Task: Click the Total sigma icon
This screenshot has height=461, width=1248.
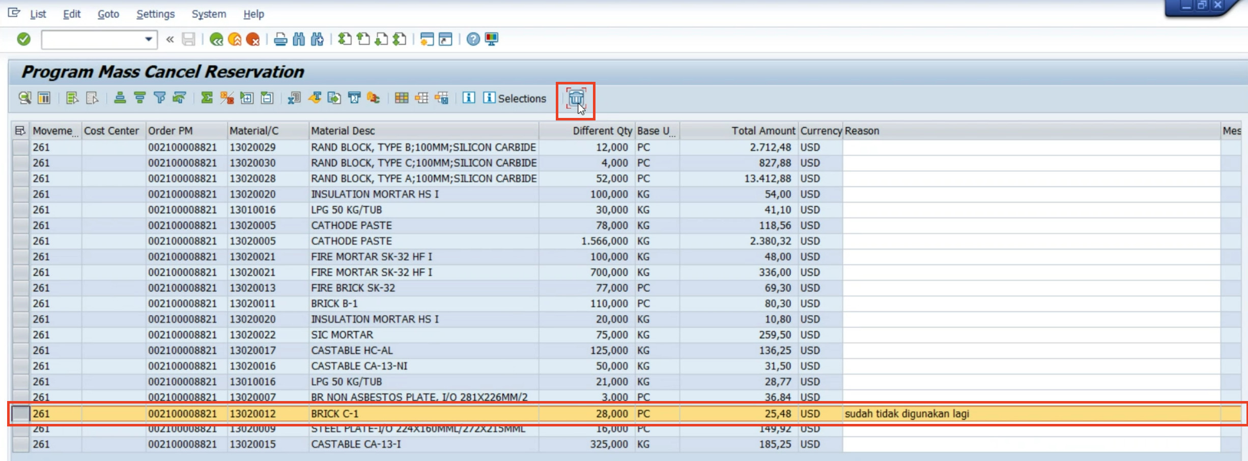Action: pos(207,98)
